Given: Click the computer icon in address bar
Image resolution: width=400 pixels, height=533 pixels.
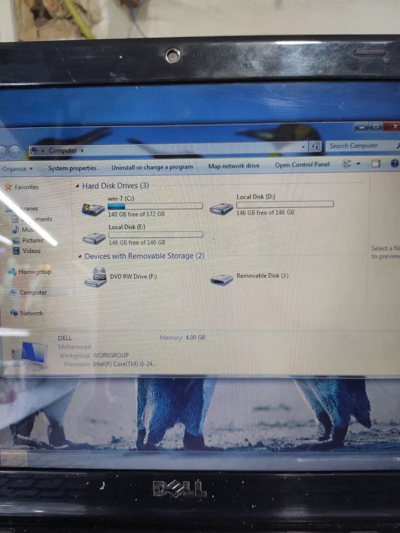Looking at the screenshot, I should tap(34, 151).
